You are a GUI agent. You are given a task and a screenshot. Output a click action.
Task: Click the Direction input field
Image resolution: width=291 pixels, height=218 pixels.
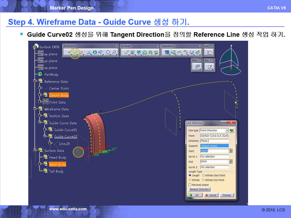coord(214,141)
